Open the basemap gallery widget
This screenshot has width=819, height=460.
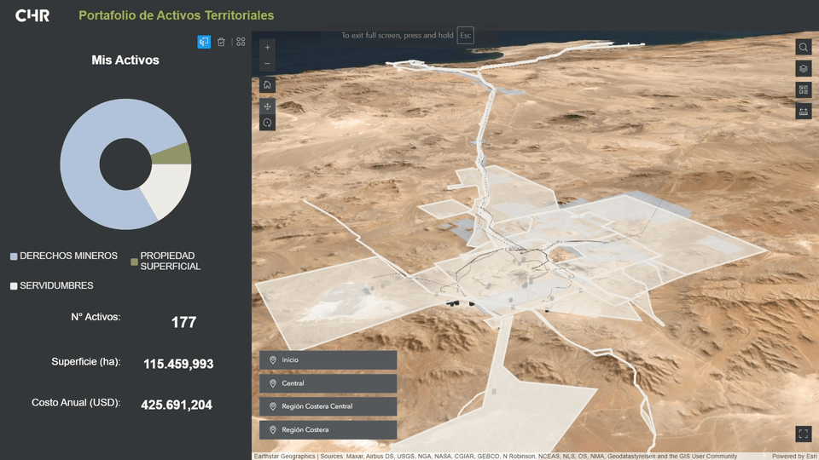coord(803,89)
